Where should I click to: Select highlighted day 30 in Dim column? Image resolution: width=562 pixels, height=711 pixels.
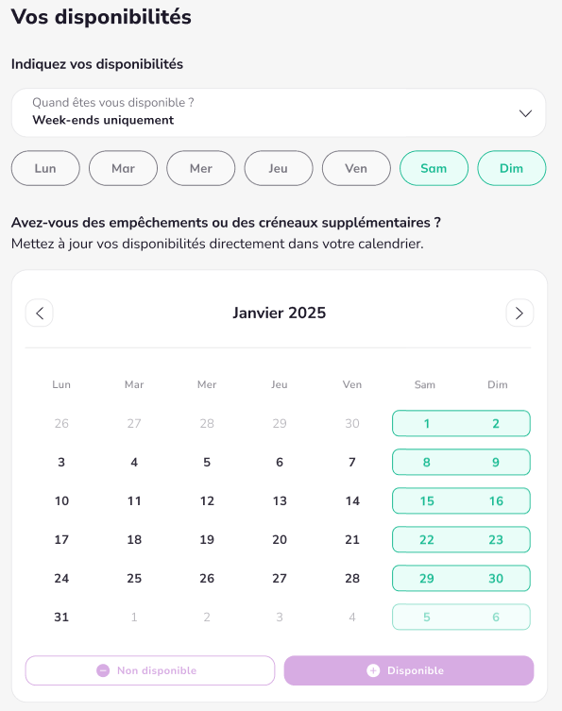coord(496,578)
